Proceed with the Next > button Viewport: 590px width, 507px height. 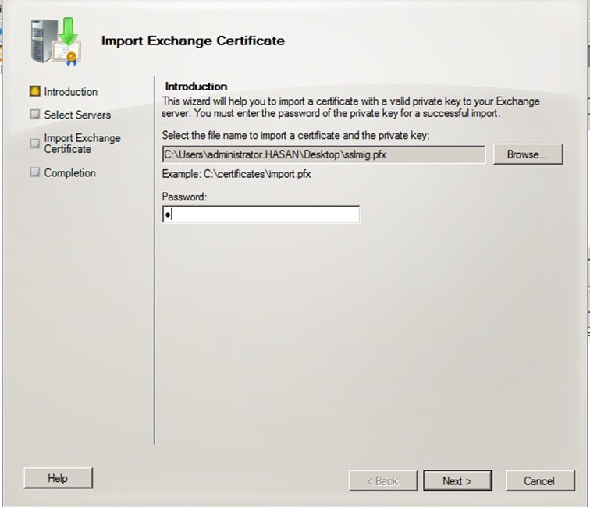tap(457, 480)
